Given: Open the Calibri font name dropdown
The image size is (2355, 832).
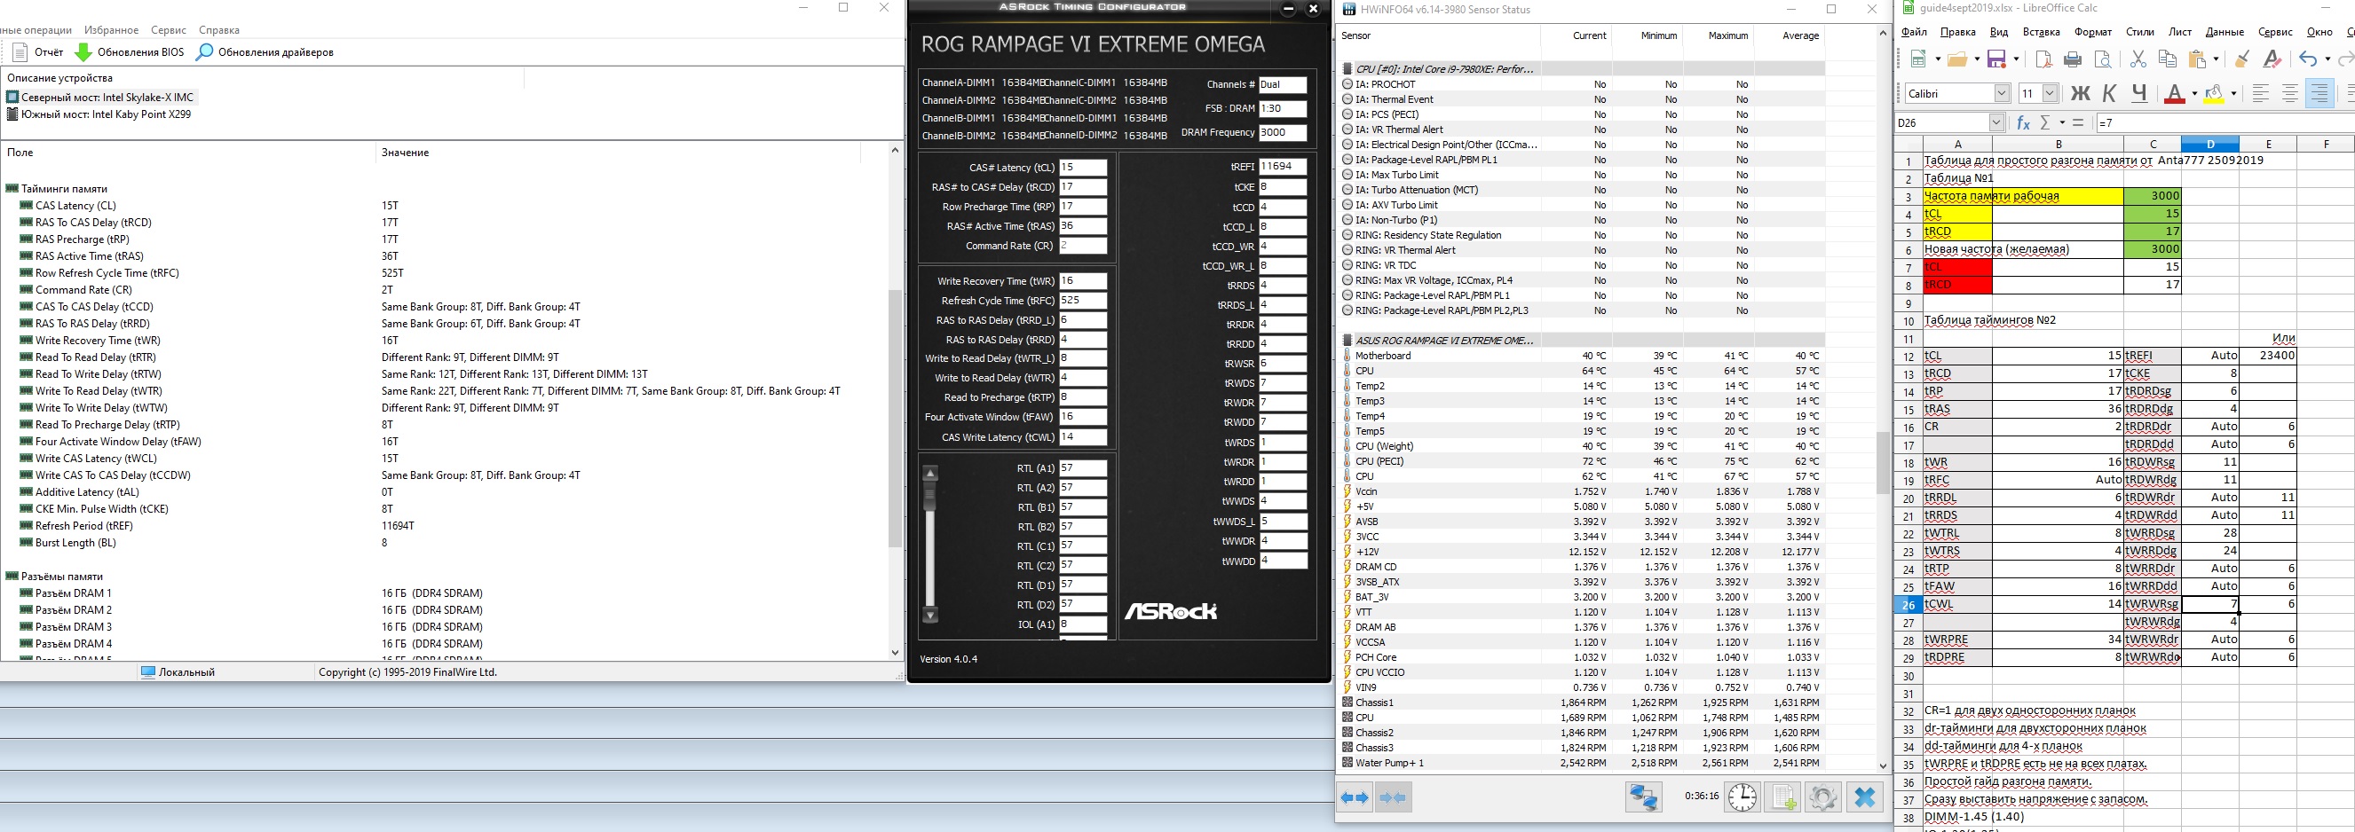Looking at the screenshot, I should [2001, 93].
